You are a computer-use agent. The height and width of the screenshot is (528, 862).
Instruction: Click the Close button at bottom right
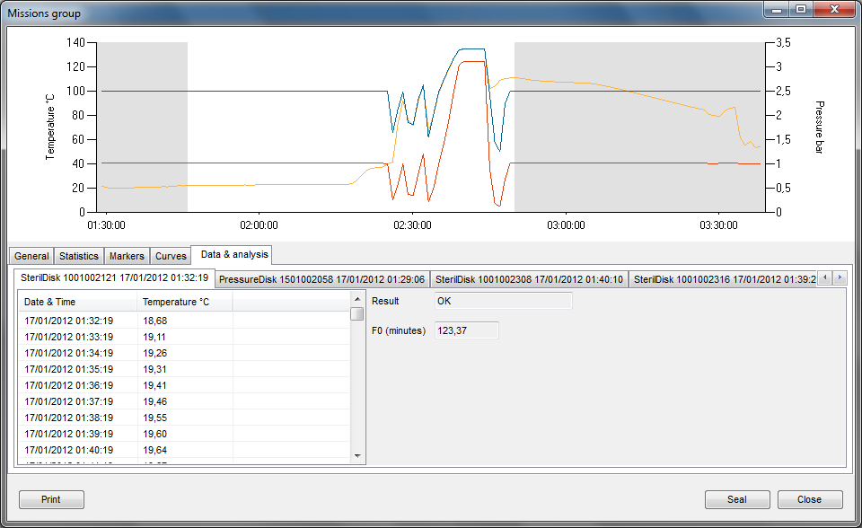[809, 499]
